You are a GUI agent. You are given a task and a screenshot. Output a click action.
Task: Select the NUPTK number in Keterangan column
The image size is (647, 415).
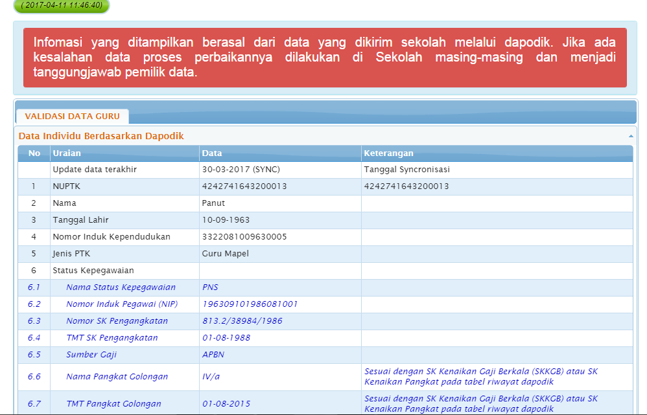tap(406, 186)
